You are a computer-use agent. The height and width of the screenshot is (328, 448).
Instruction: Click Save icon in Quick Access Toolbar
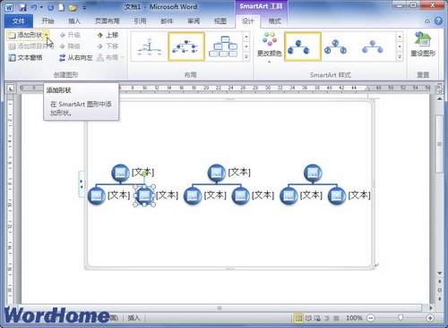click(x=22, y=7)
